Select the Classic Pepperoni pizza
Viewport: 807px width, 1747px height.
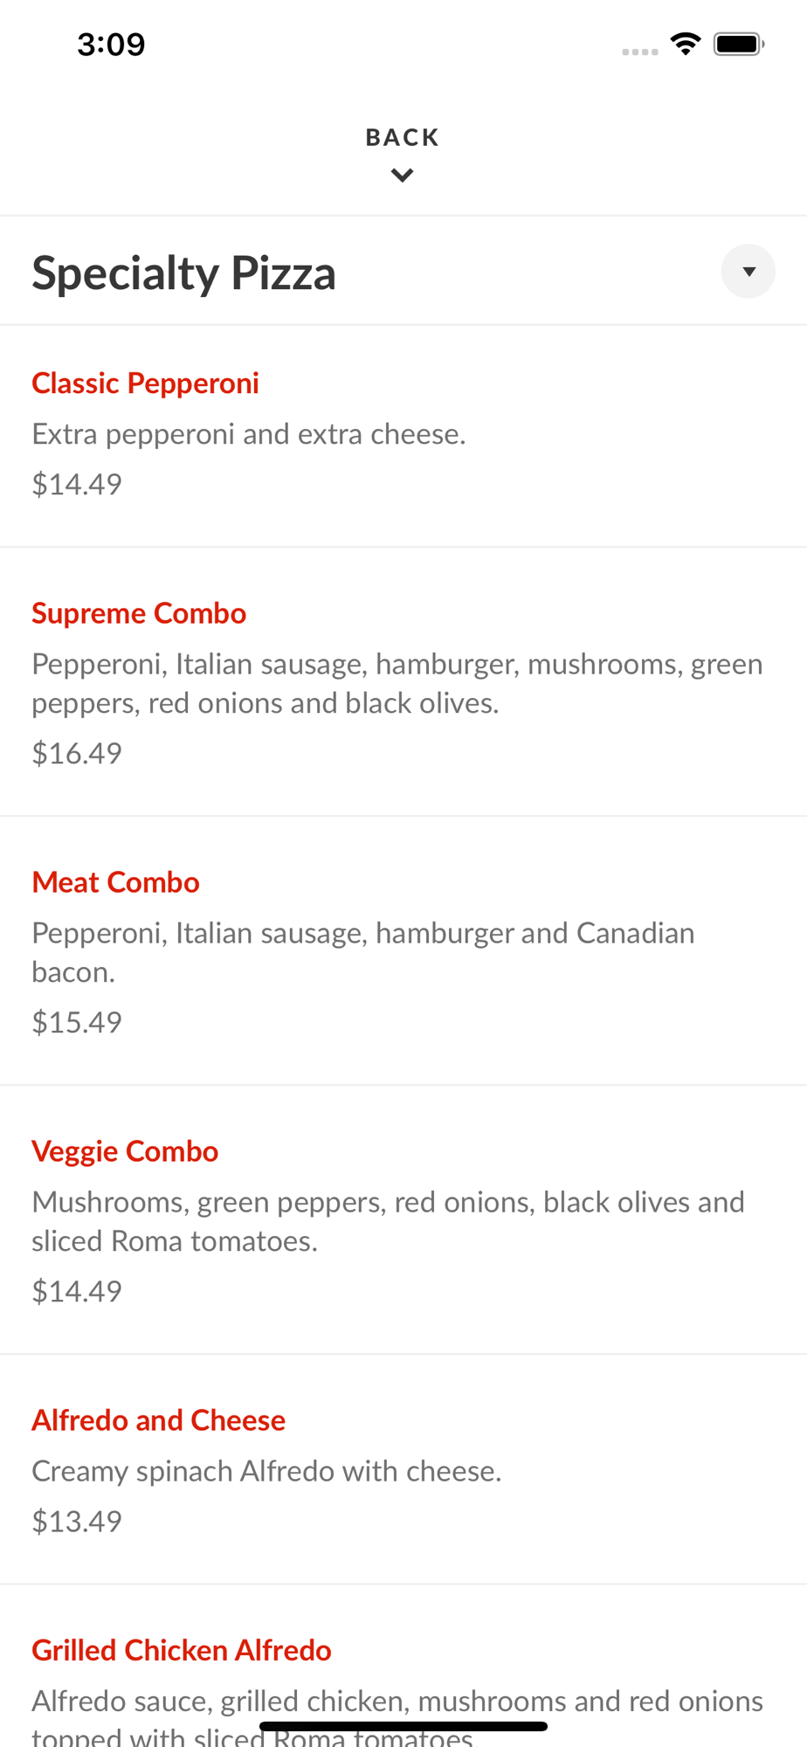[x=145, y=383]
